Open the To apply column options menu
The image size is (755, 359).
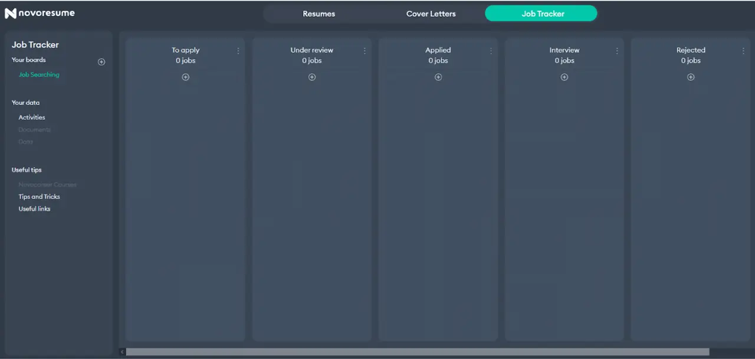[x=238, y=51]
